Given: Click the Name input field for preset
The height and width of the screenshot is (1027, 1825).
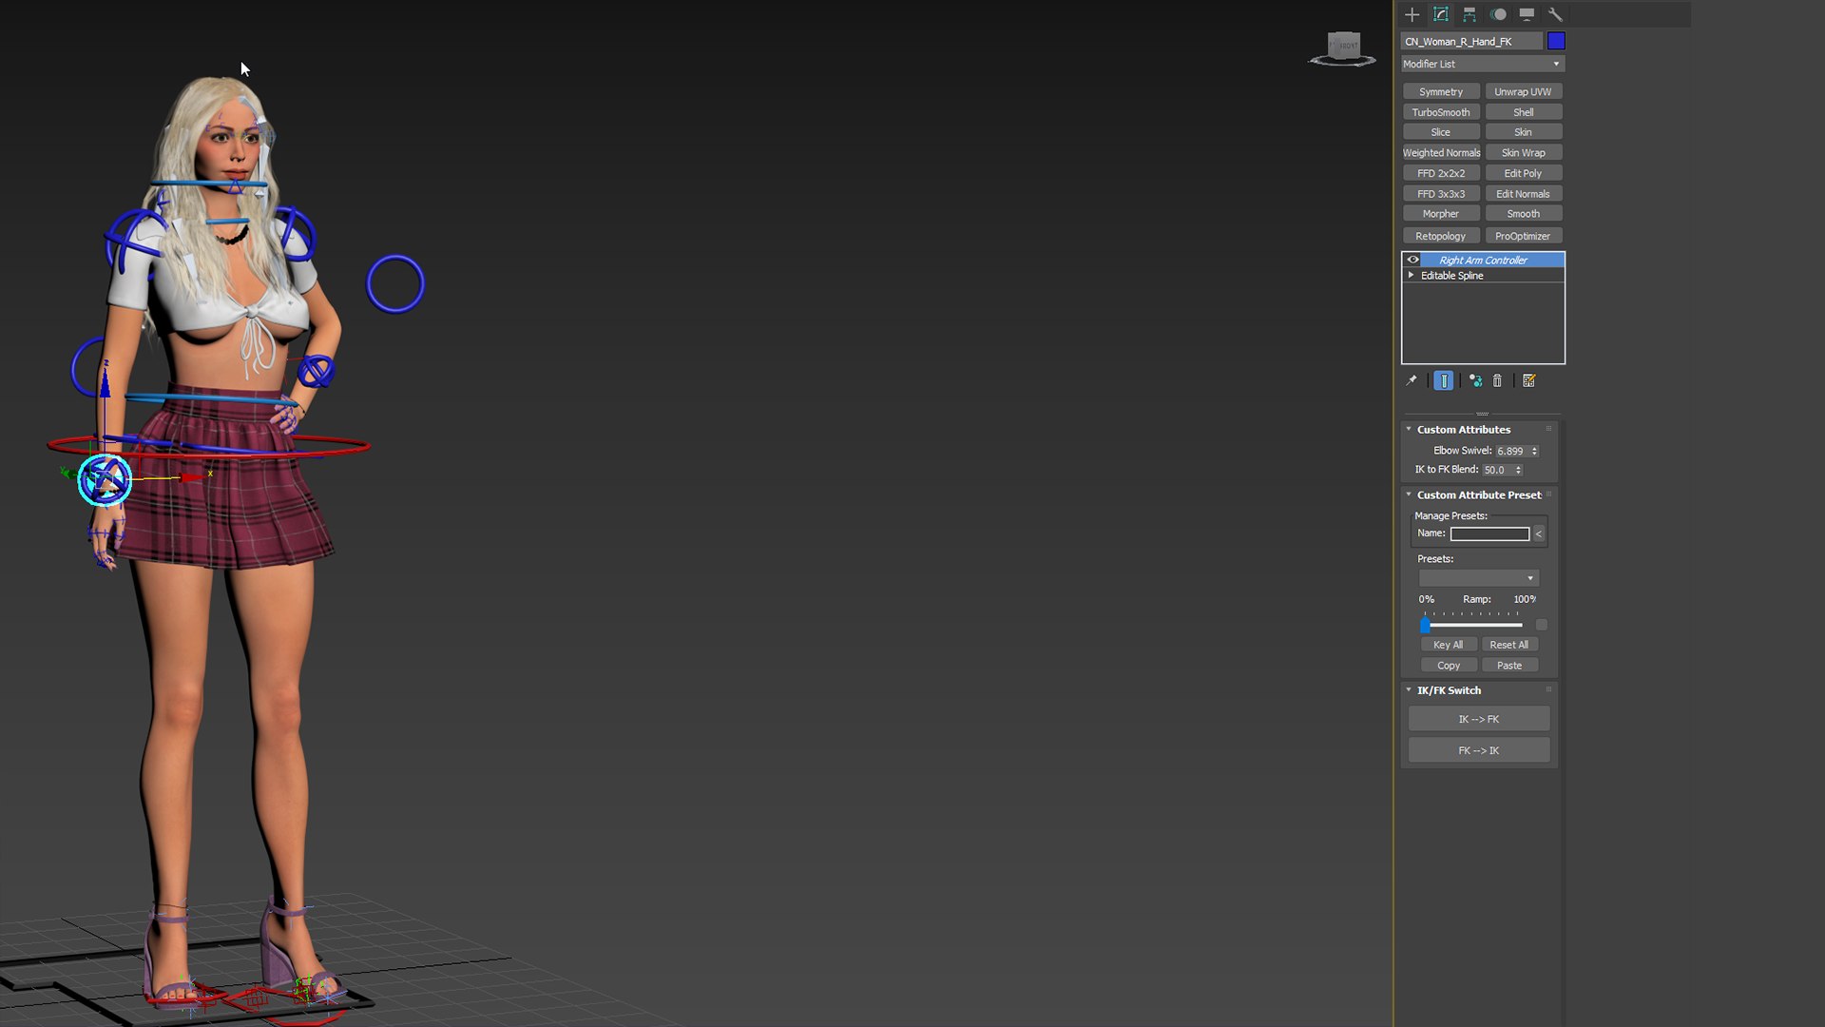Looking at the screenshot, I should pos(1490,533).
